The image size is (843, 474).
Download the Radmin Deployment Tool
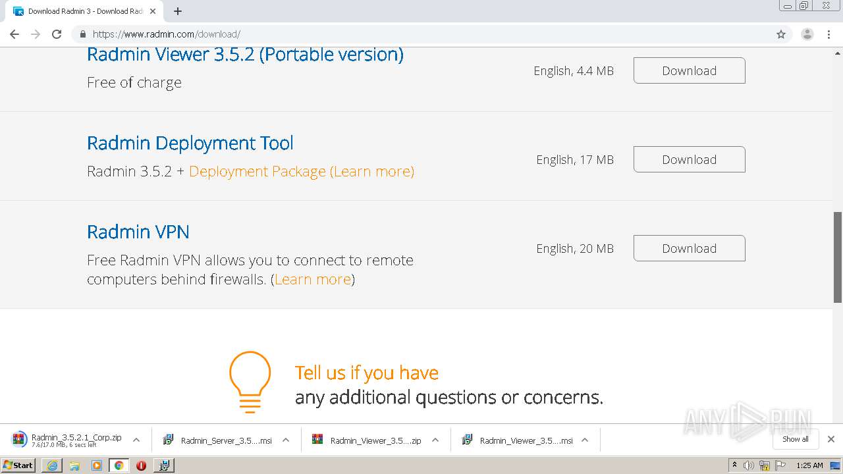(x=690, y=159)
